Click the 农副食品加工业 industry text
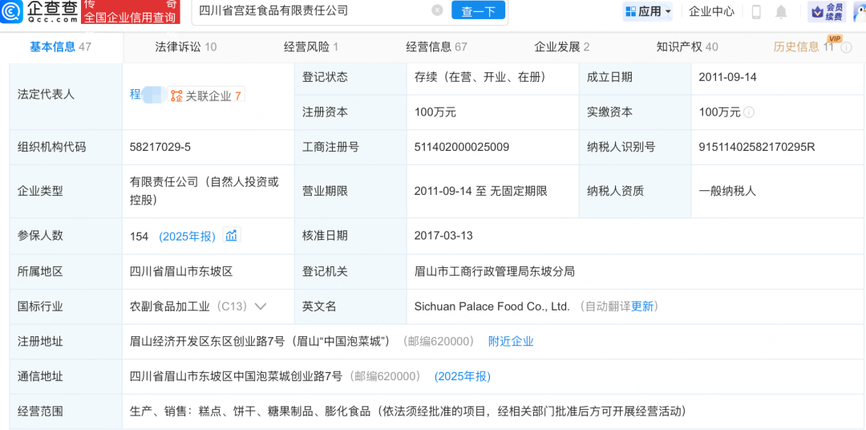The width and height of the screenshot is (866, 430). pyautogui.click(x=169, y=306)
